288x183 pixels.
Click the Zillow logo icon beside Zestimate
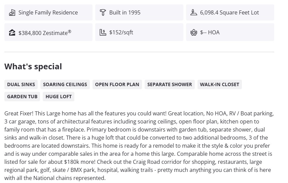[x=12, y=33]
